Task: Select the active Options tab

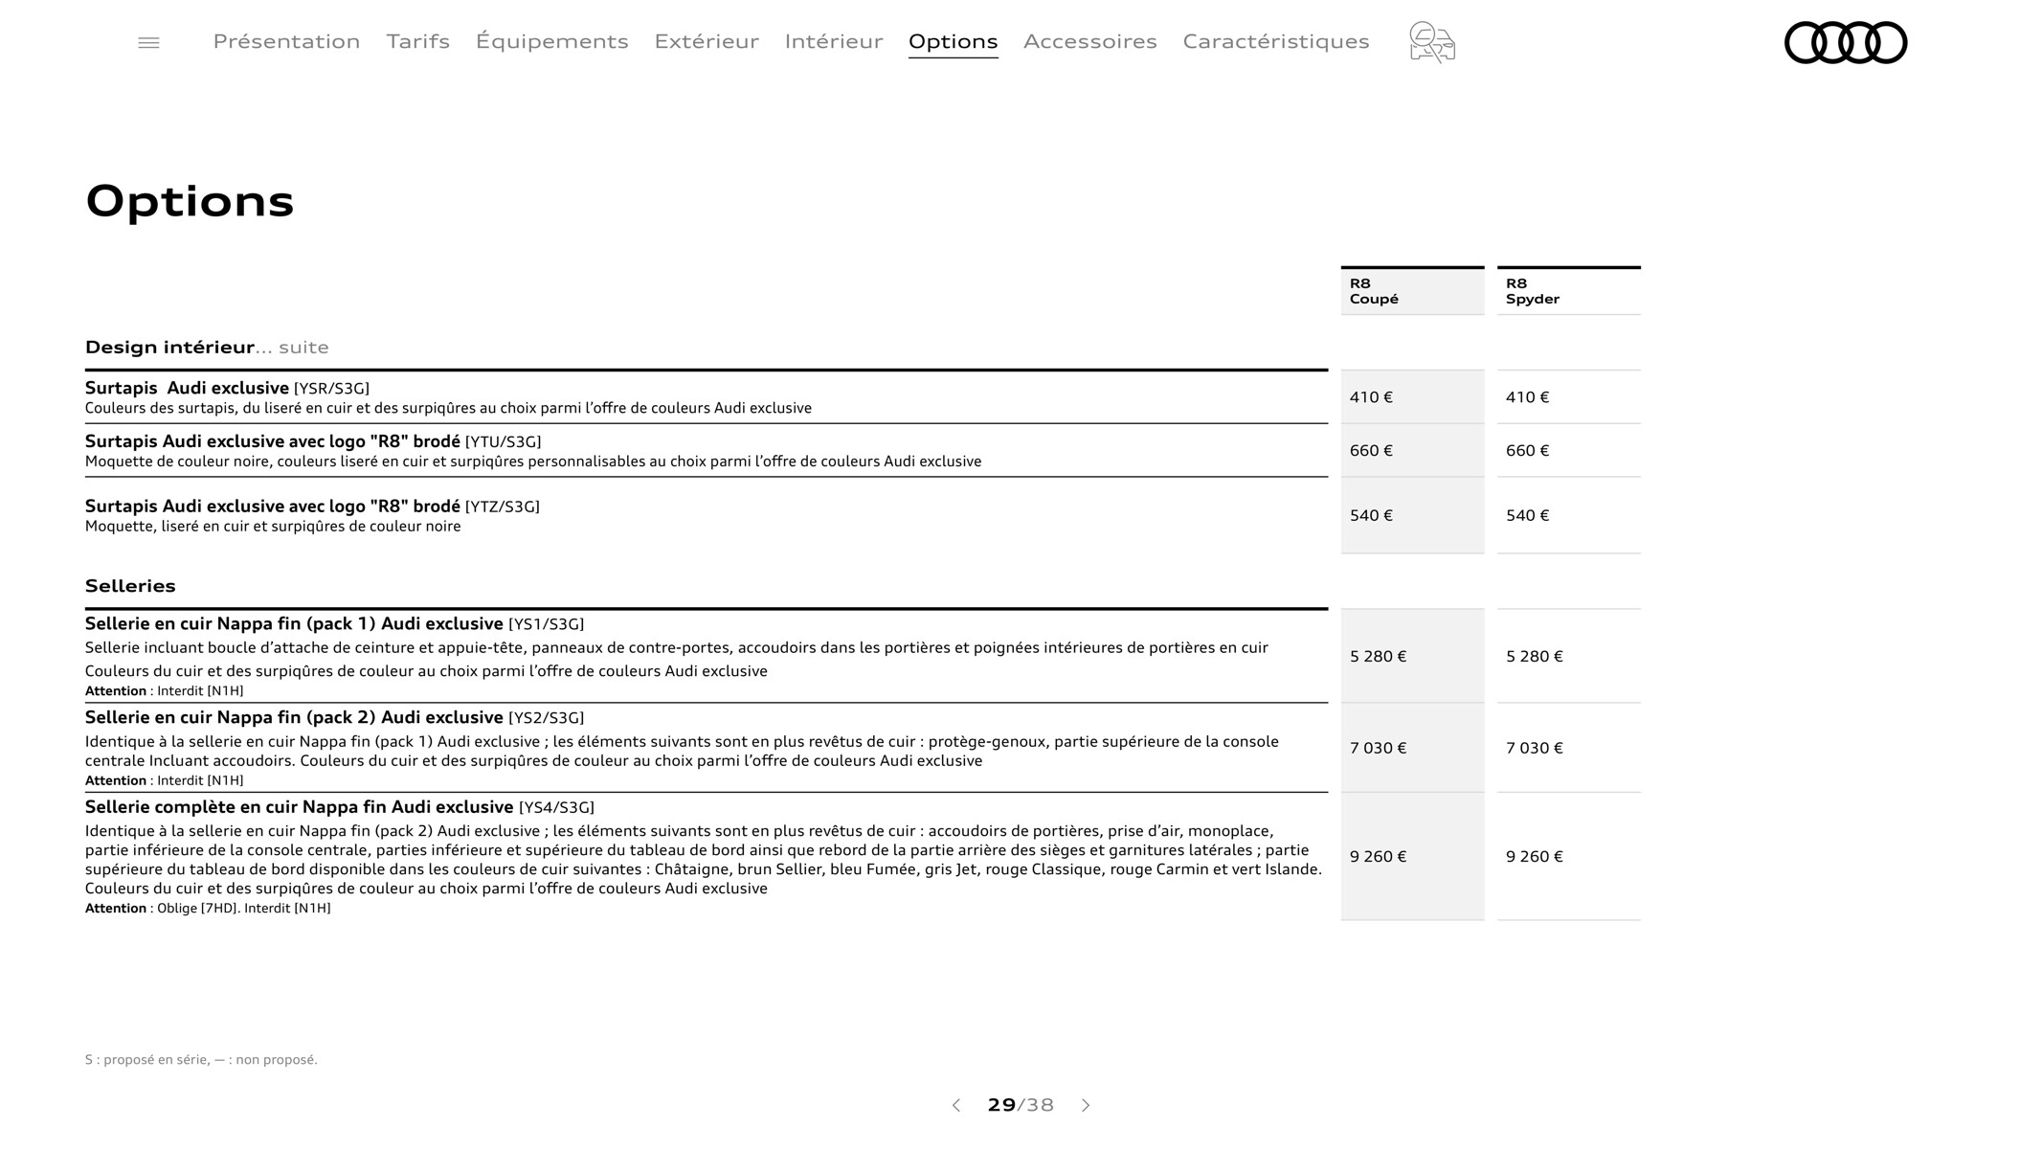Action: click(x=953, y=42)
